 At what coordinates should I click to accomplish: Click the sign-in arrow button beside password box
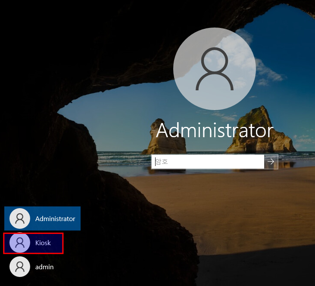tap(271, 162)
